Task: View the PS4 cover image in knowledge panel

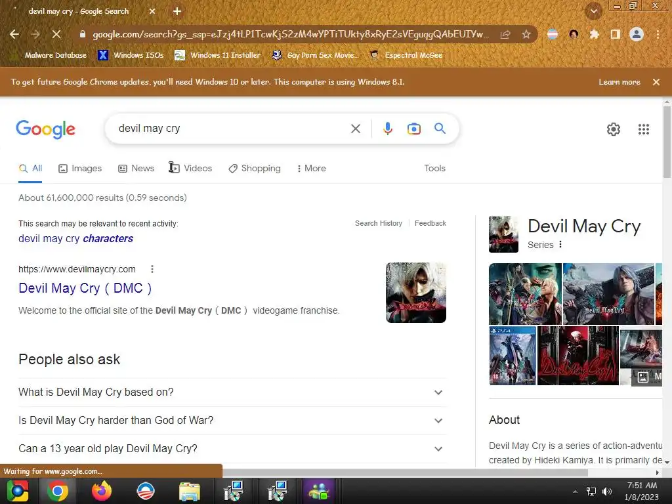Action: [x=513, y=356]
